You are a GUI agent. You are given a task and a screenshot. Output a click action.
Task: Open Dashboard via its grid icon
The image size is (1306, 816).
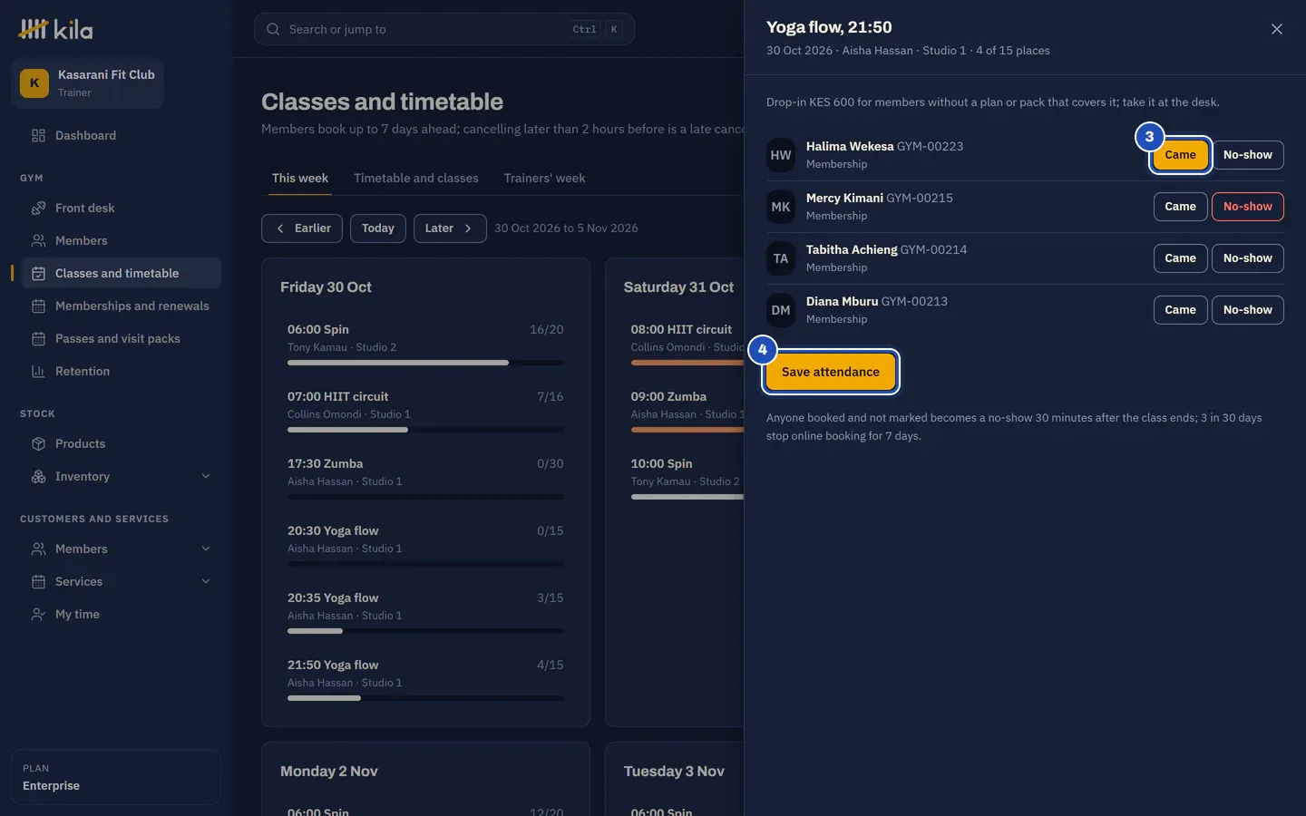coord(38,135)
